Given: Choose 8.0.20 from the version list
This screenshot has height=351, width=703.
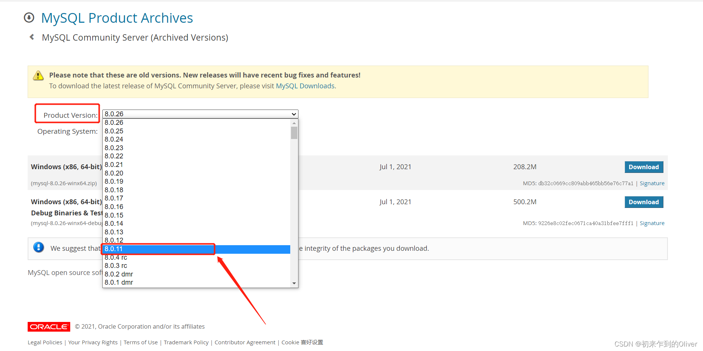Looking at the screenshot, I should click(x=196, y=173).
